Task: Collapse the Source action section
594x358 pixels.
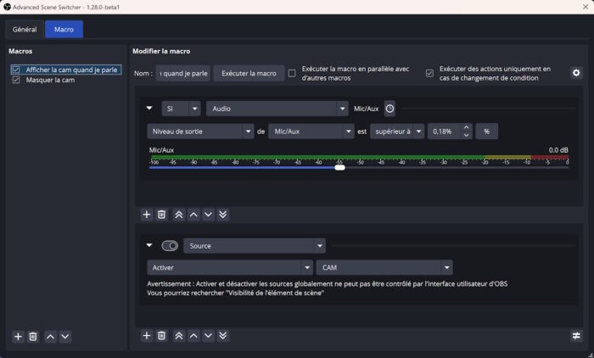Action: point(149,245)
